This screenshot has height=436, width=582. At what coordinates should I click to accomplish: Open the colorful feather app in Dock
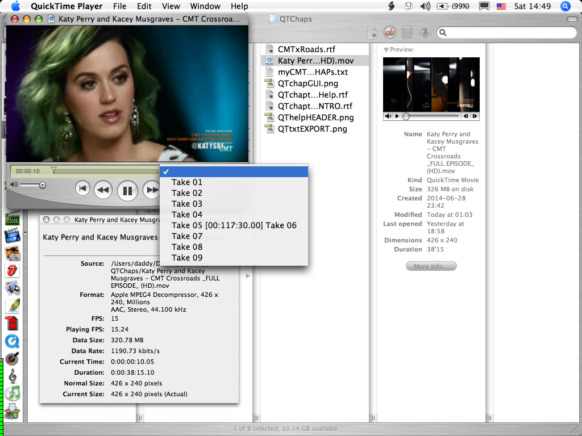tap(13, 306)
